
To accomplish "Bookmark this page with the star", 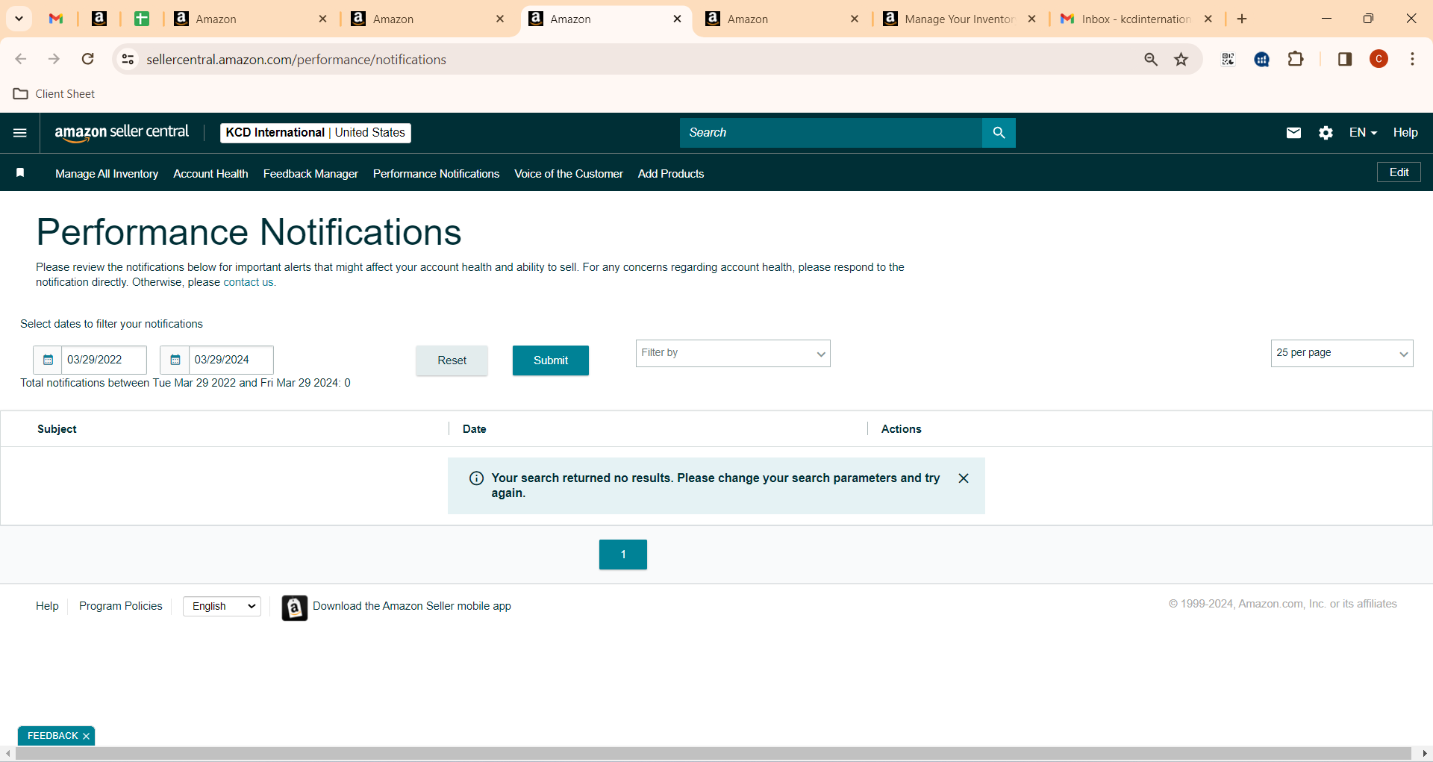I will tap(1181, 59).
